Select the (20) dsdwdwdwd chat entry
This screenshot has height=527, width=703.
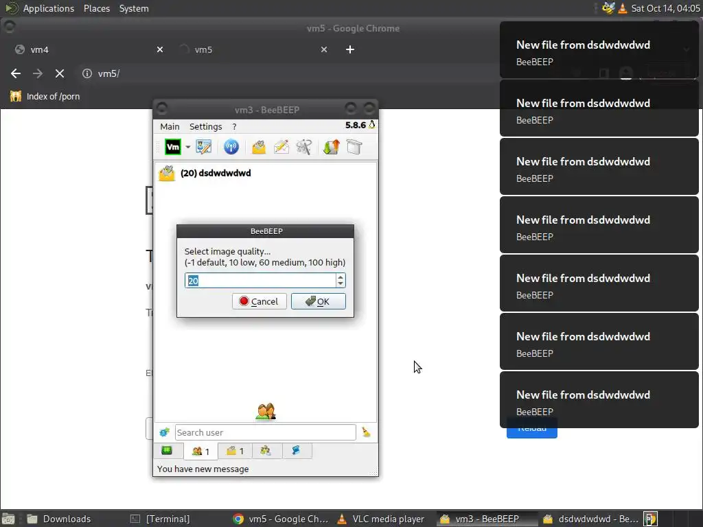pos(266,174)
